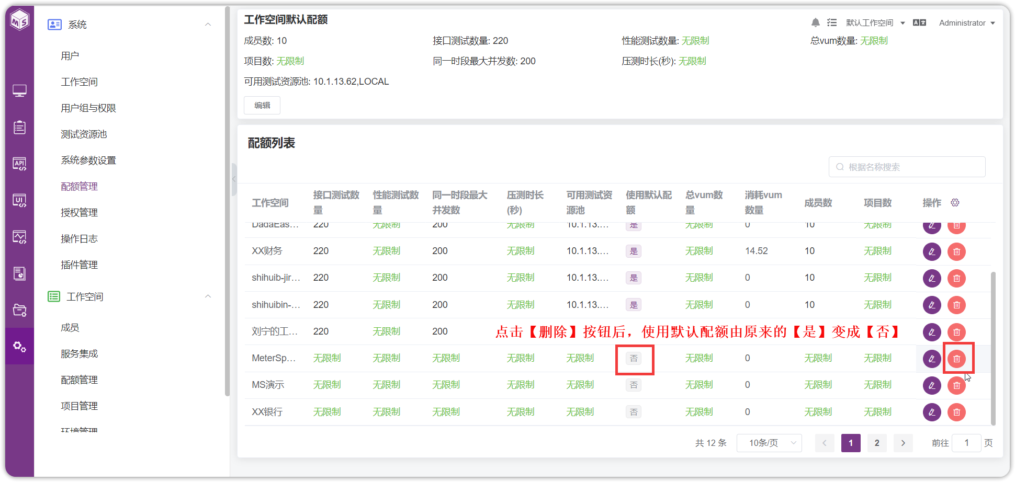The image size is (1015, 482).
Task: Collapse the 系统 menu section
Action: (208, 25)
